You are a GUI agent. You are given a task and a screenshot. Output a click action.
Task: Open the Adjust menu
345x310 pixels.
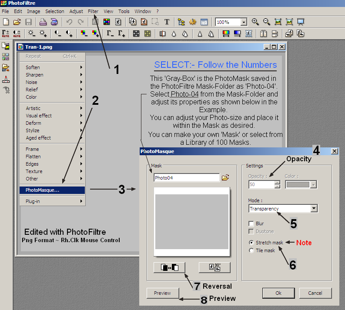coord(76,11)
